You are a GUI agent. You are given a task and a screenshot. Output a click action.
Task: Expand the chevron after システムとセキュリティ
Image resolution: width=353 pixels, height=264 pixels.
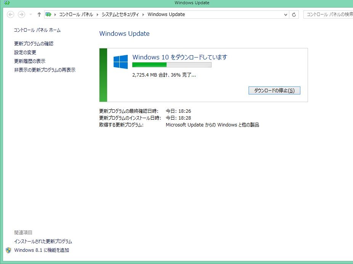coord(143,14)
